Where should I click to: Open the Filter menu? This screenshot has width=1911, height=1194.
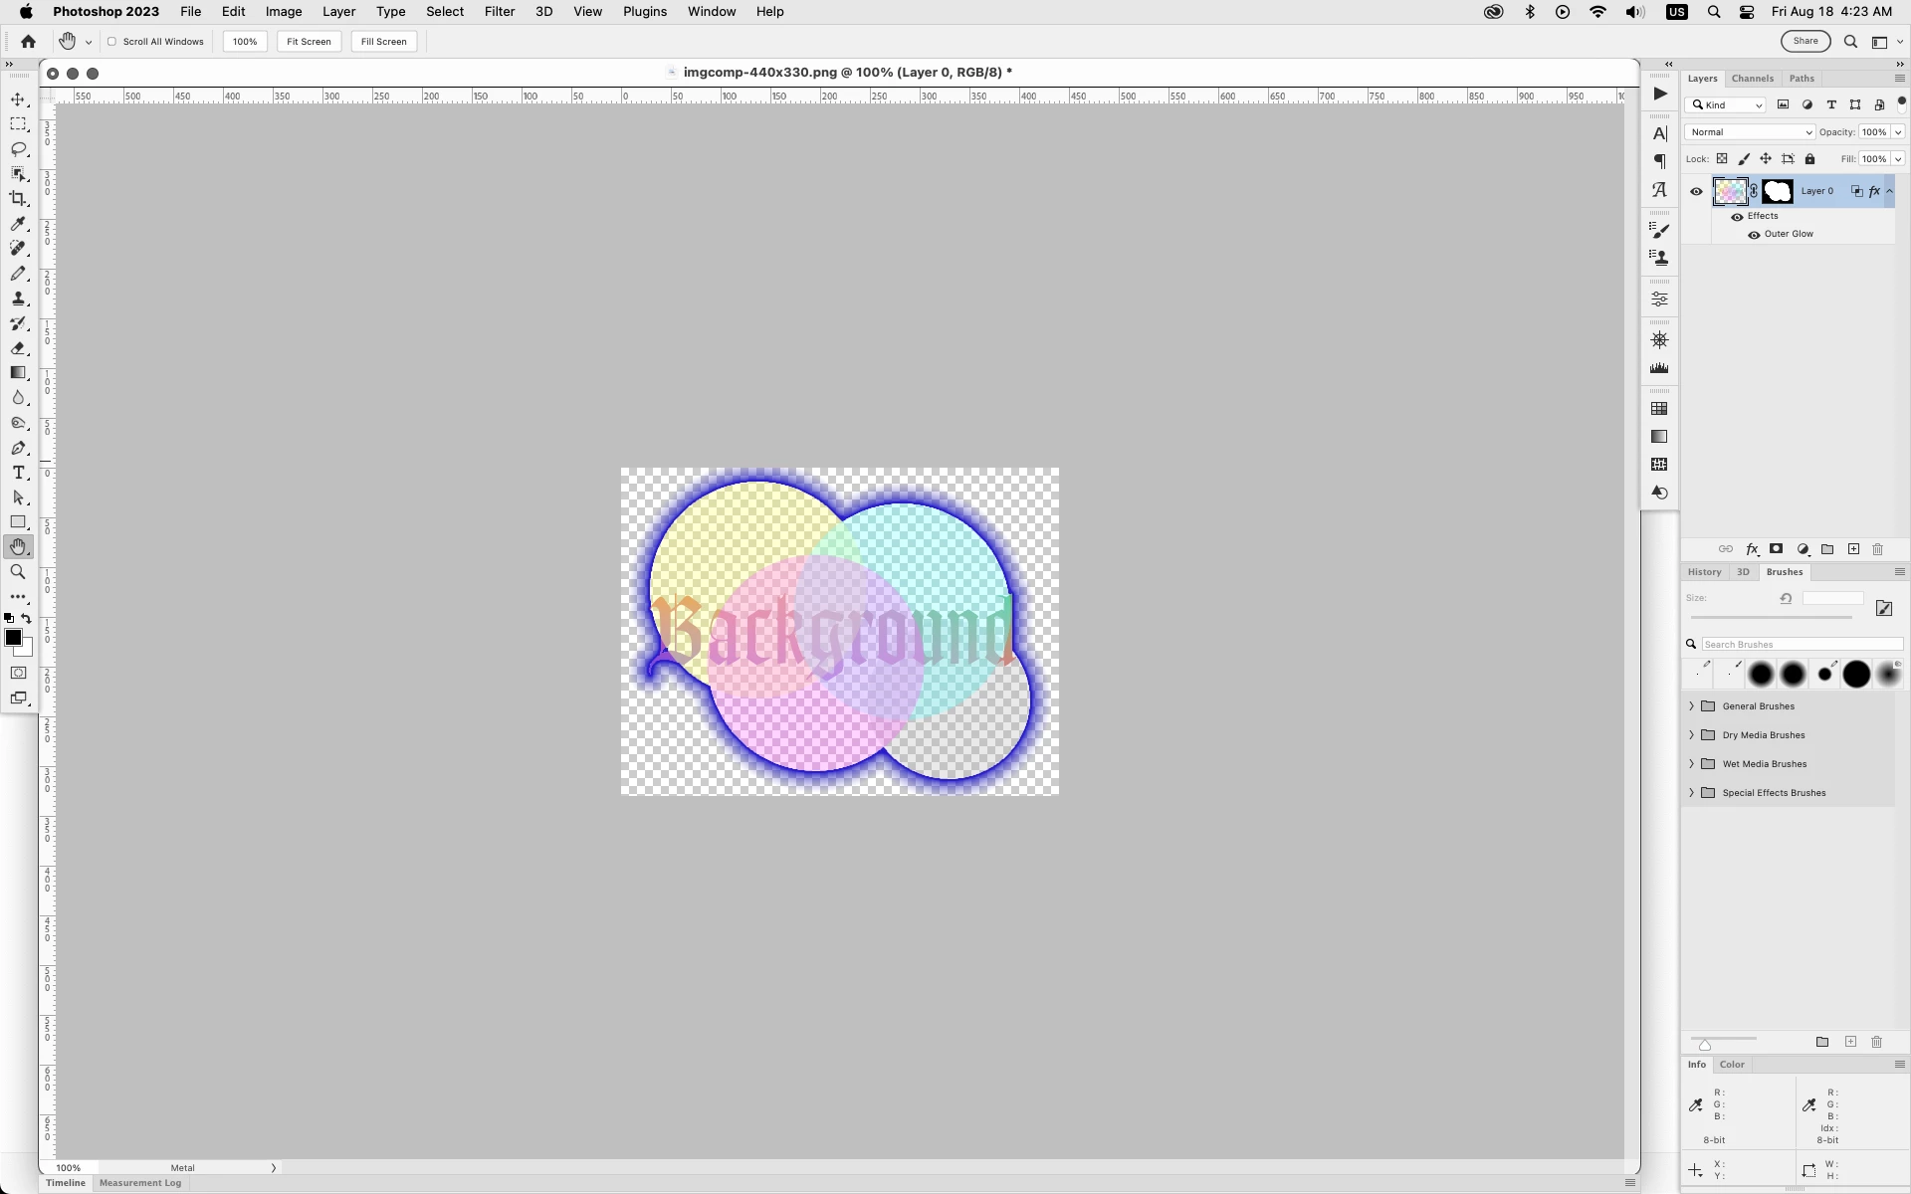point(499,12)
